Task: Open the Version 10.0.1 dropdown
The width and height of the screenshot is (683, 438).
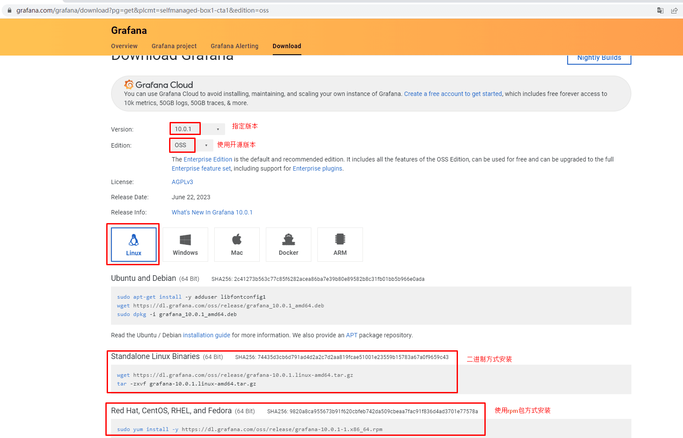Action: 198,129
